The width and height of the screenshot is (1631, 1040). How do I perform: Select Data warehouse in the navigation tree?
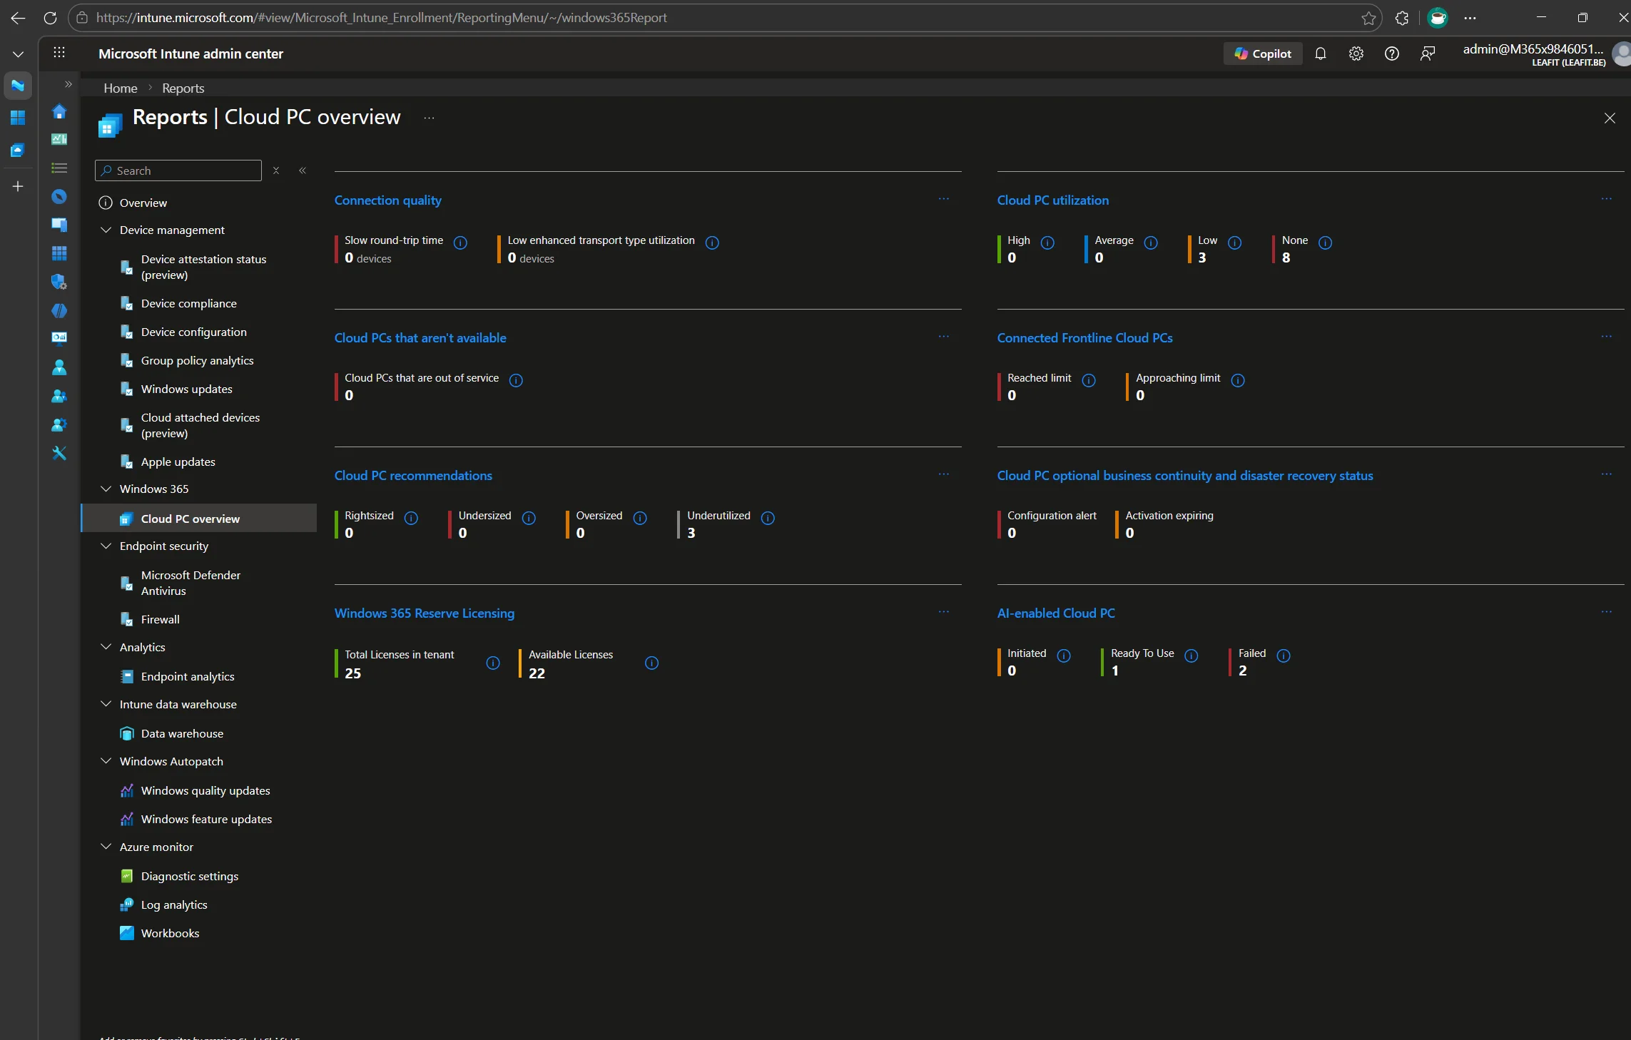point(181,733)
